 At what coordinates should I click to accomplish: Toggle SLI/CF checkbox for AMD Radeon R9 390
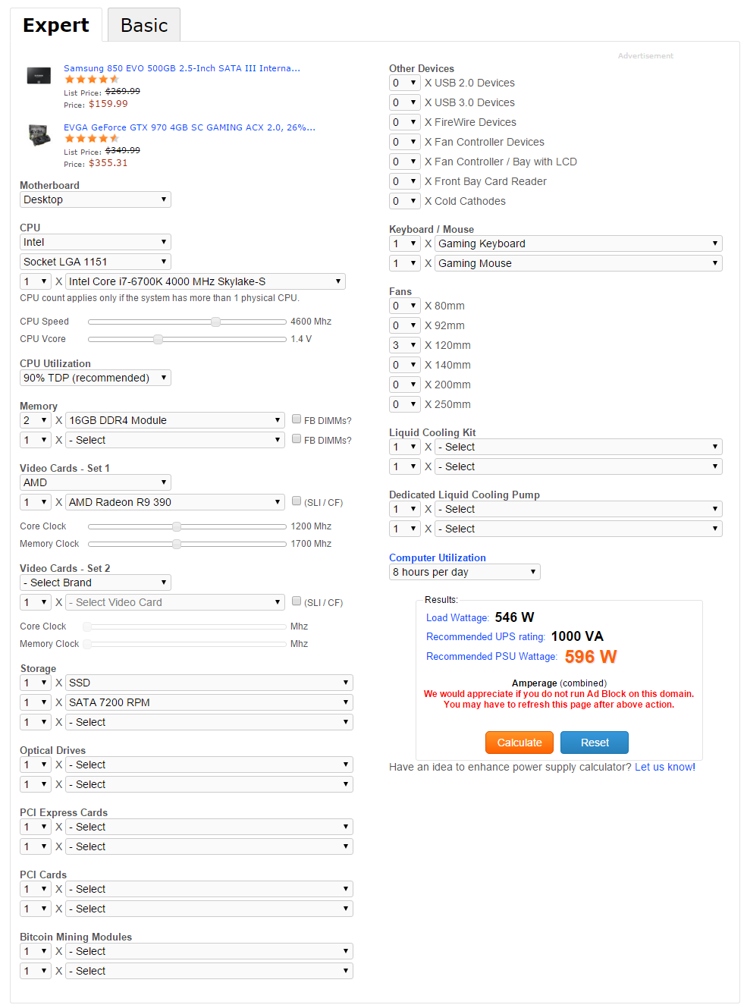[297, 501]
